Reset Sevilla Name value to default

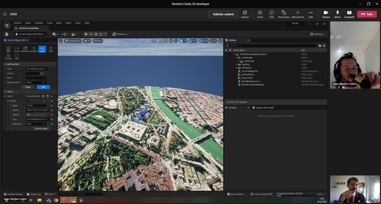pyautogui.click(x=51, y=105)
